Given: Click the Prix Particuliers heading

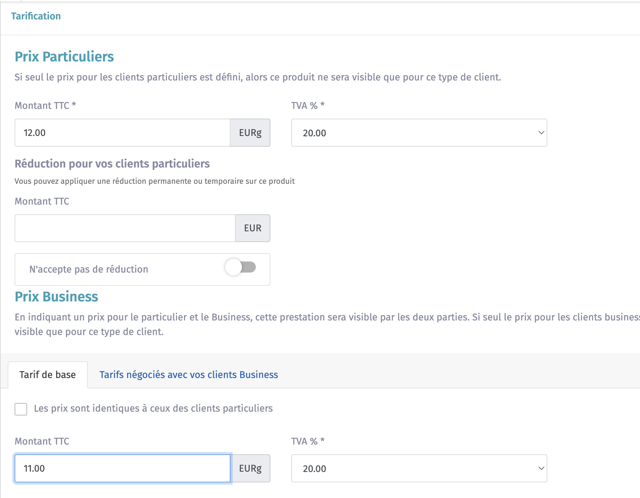Looking at the screenshot, I should [x=64, y=57].
